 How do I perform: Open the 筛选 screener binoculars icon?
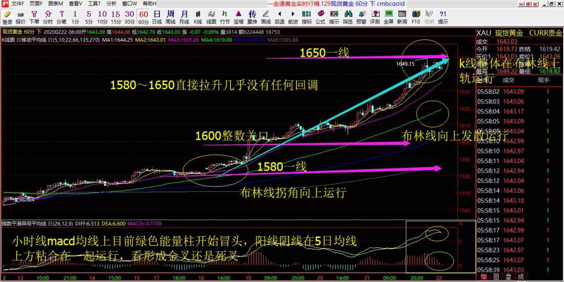348,17
